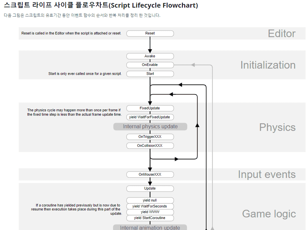Click the note 'Start is only ever called once'
The width and height of the screenshot is (308, 230).
pos(85,74)
